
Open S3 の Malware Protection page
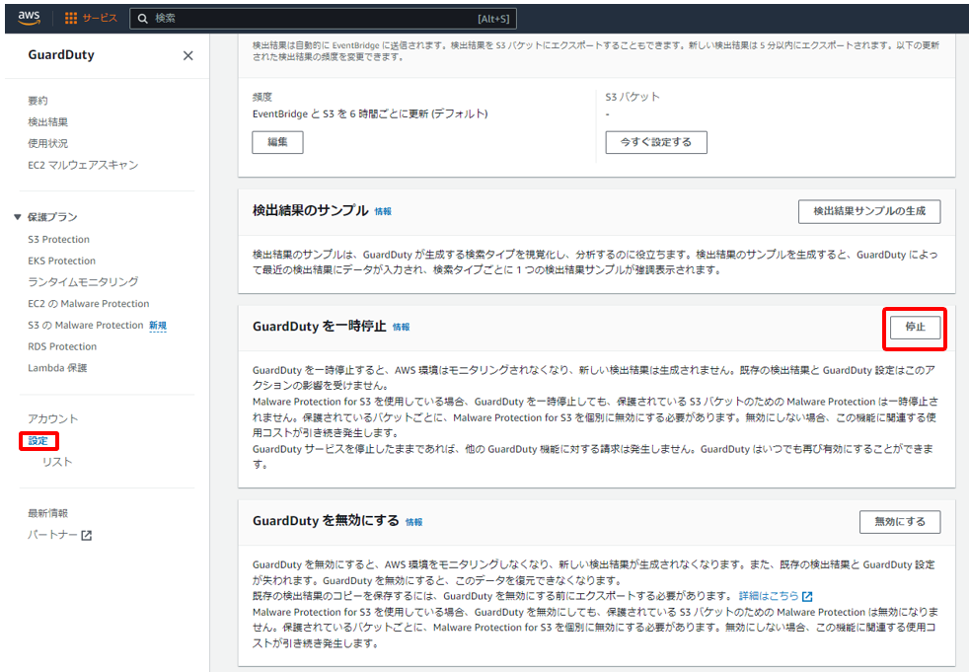coord(85,326)
